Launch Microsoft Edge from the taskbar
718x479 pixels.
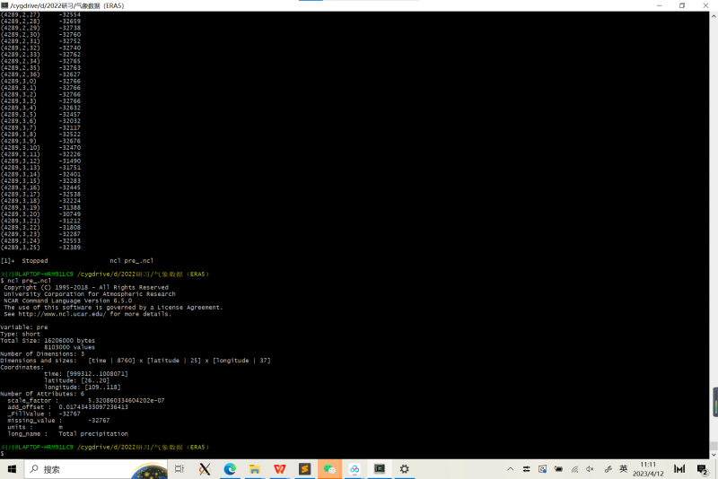click(230, 468)
